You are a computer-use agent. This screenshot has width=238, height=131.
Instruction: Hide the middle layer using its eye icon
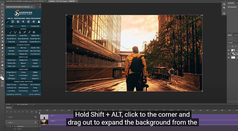pos(229,54)
